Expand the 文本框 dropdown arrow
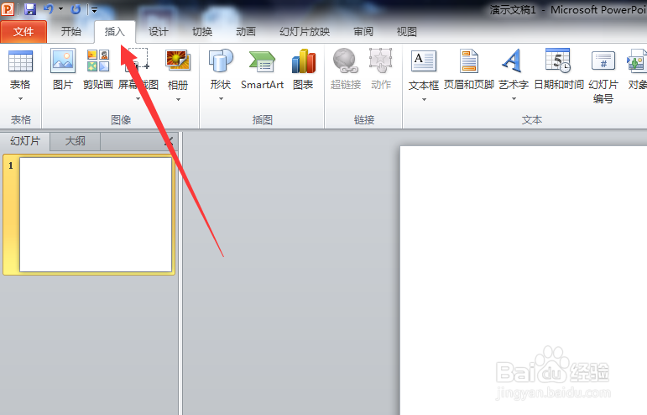The width and height of the screenshot is (647, 415). [424, 99]
